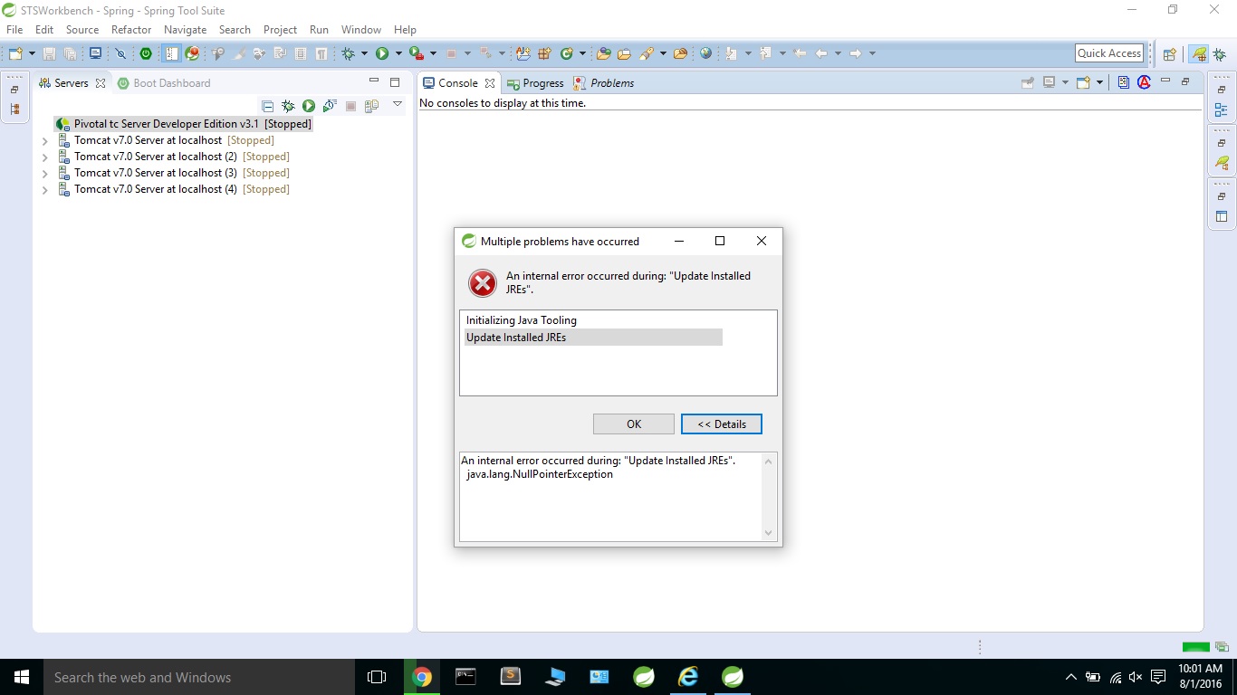This screenshot has width=1237, height=695.
Task: Click the Search the web and Windows box
Action: point(199,677)
